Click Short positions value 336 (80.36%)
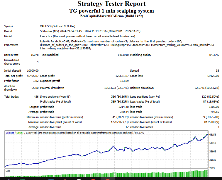Viewport: 222px width, 180px height. [x=120, y=97]
